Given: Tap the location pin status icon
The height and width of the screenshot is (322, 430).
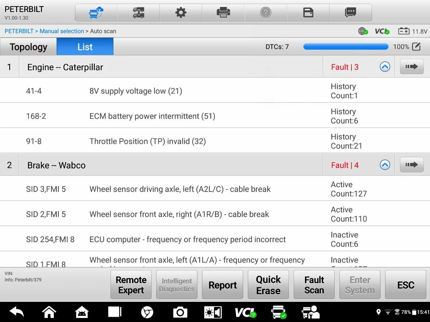Looking at the screenshot, I should click(378, 312).
